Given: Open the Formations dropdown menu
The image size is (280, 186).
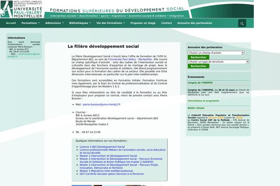Looking at the screenshot, I should pos(30,23).
